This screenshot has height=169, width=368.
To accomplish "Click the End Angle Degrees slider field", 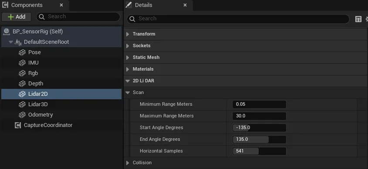I will [259, 140].
